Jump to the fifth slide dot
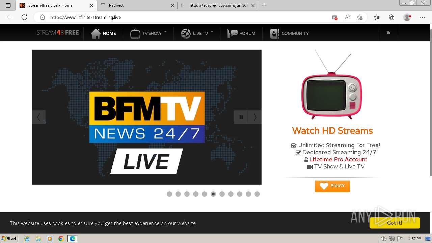Image resolution: width=432 pixels, height=243 pixels. coord(205,194)
